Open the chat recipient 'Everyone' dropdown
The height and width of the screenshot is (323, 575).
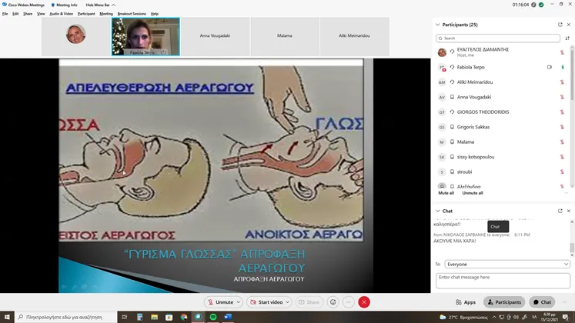tap(503, 264)
